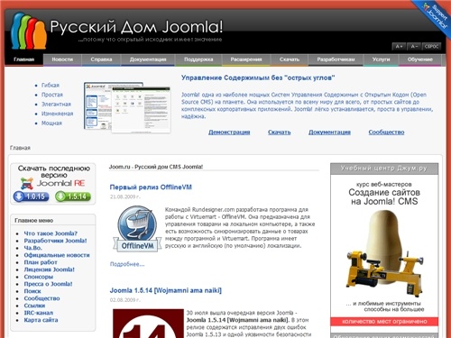451x338 pixels.
Task: Follow the Документация link under intro
Action: (x=329, y=132)
